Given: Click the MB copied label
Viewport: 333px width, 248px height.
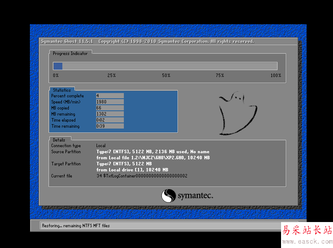Looking at the screenshot, I should click(60, 108).
